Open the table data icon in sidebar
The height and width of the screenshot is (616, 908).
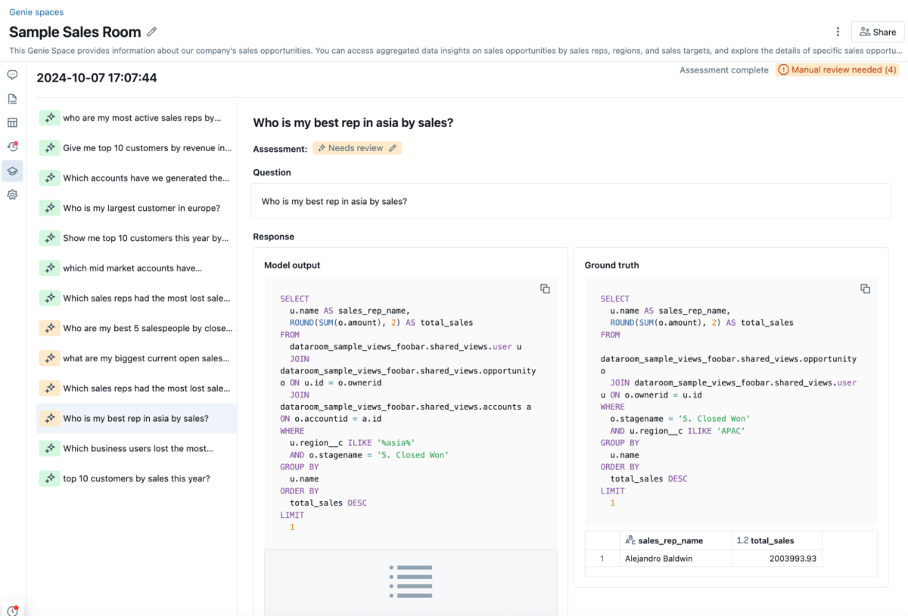(12, 122)
